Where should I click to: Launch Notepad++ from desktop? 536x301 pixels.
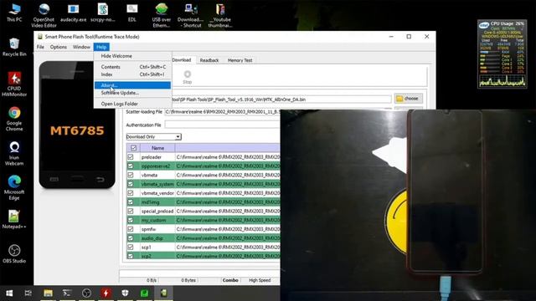[14, 219]
